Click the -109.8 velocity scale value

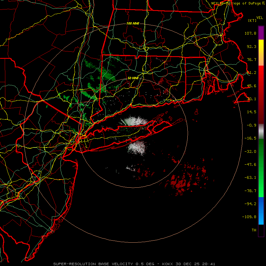pyautogui.click(x=249, y=217)
